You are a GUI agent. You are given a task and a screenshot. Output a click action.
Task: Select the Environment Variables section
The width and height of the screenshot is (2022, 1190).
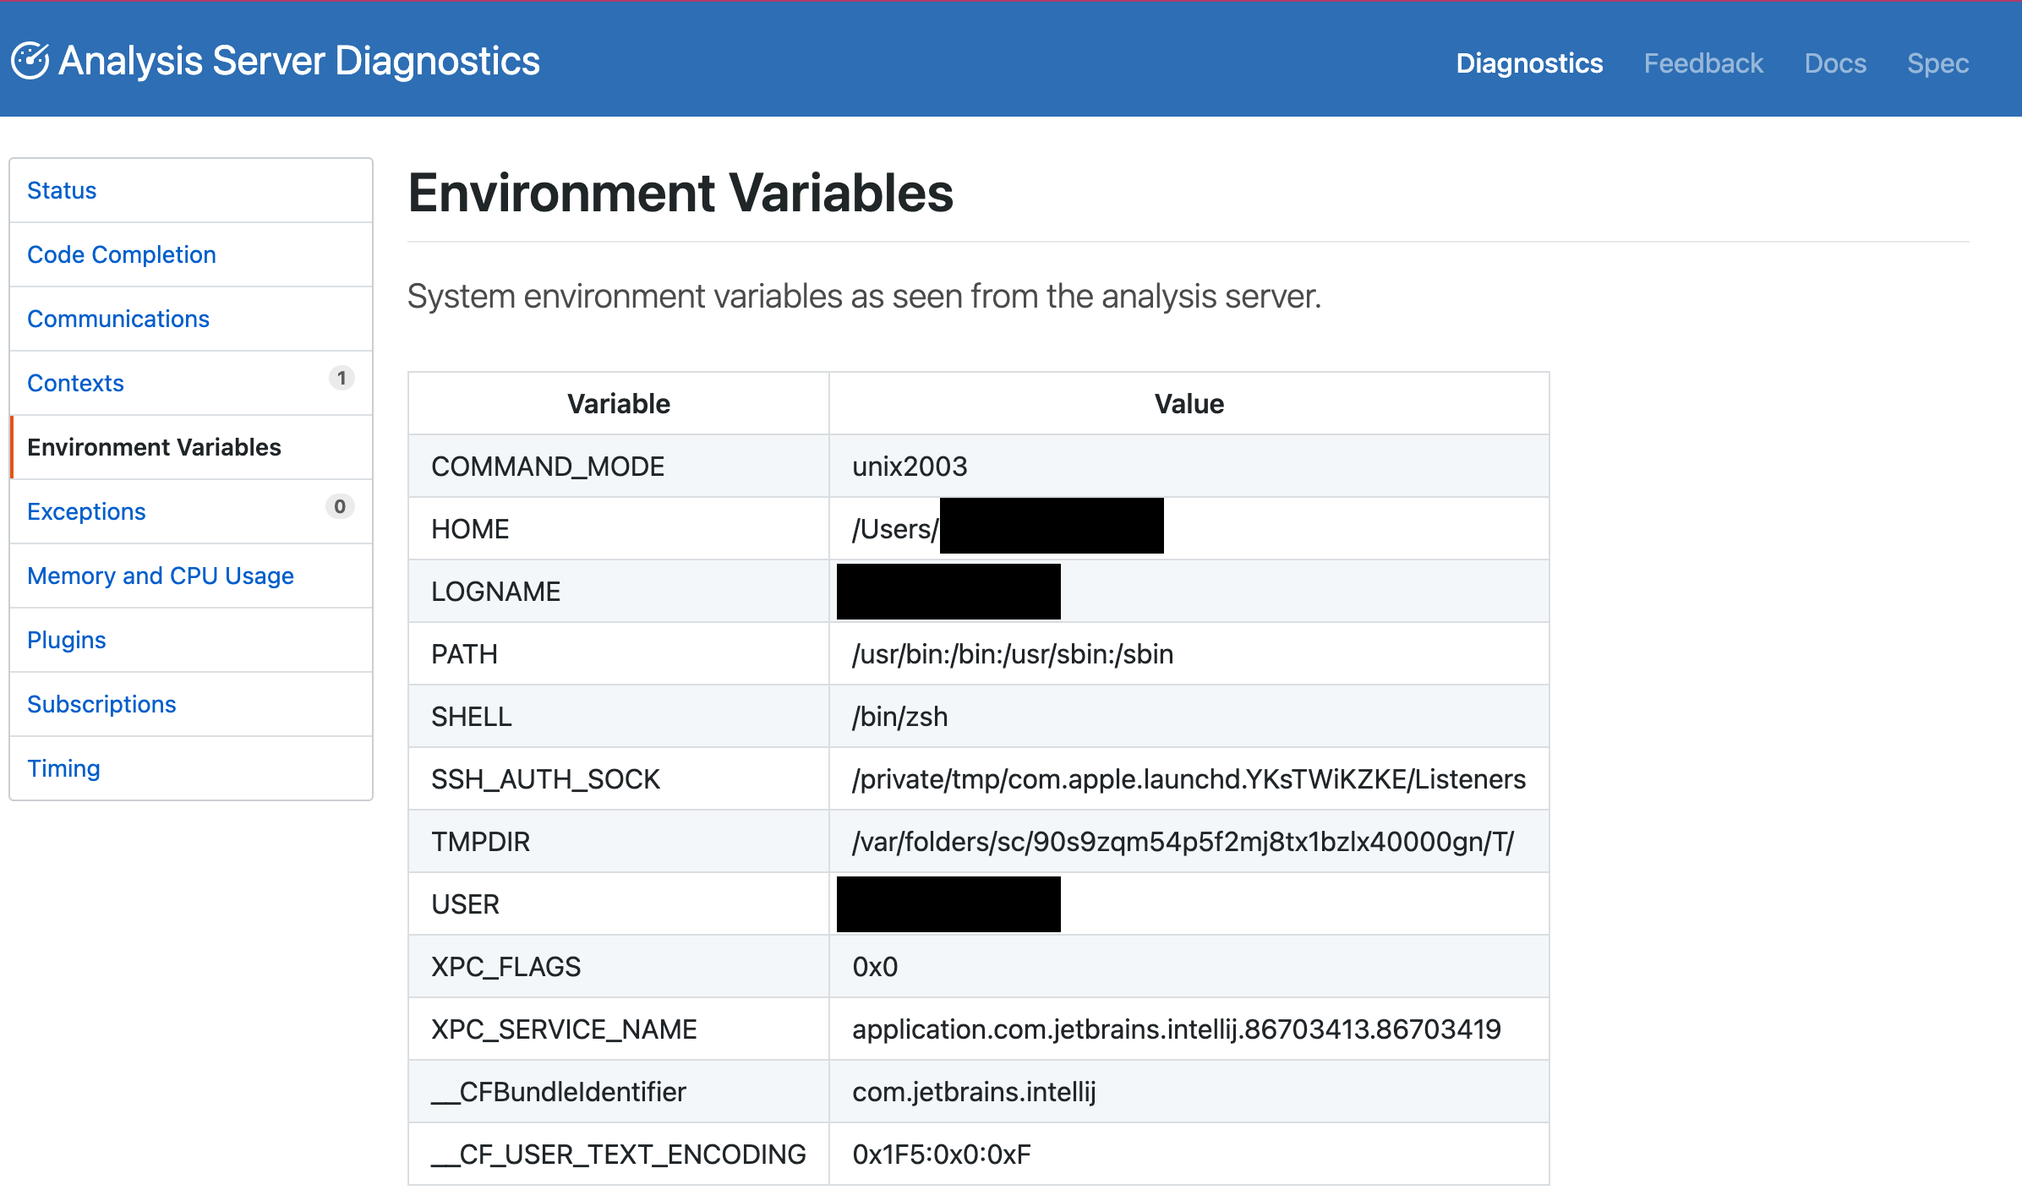pos(154,447)
